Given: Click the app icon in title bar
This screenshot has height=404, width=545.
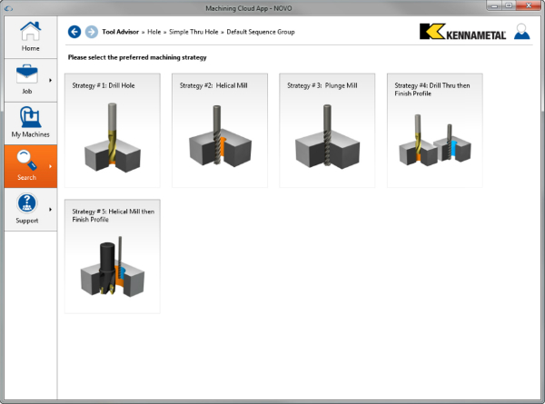Looking at the screenshot, I should [x=9, y=8].
